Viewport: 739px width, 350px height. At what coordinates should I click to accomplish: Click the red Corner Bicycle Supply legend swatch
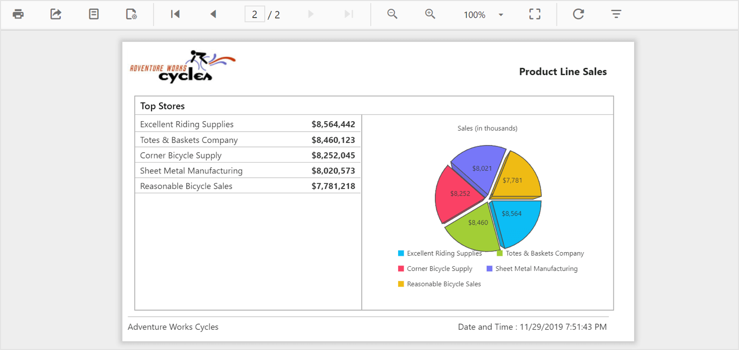point(401,269)
